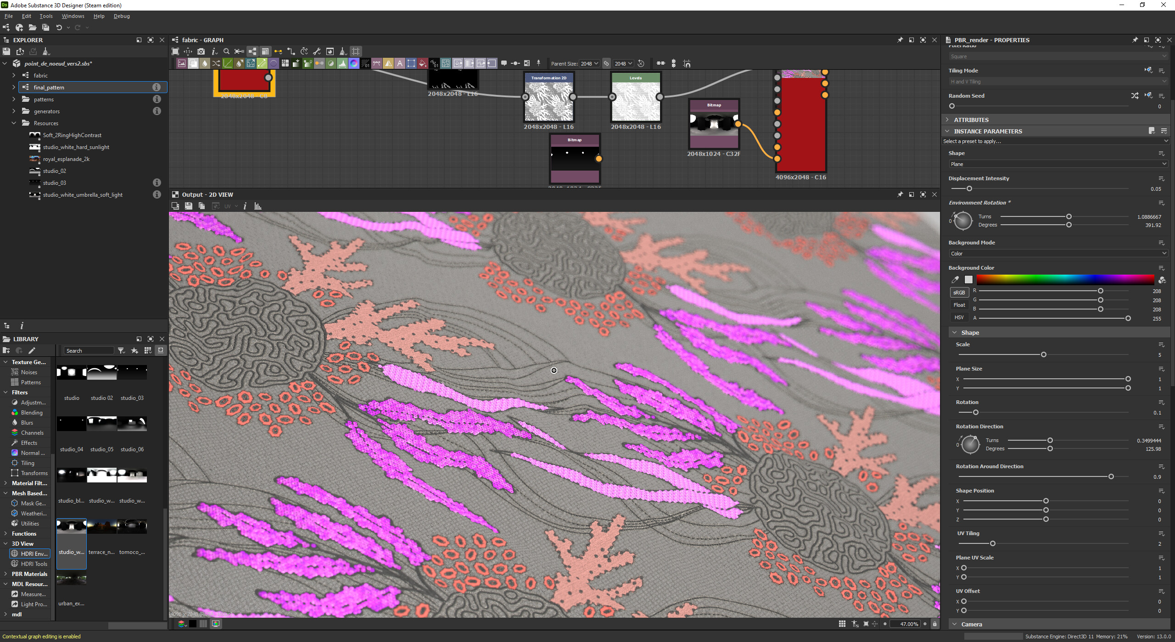Toggle the display grid in graph view
1175x642 pixels.
tap(356, 51)
